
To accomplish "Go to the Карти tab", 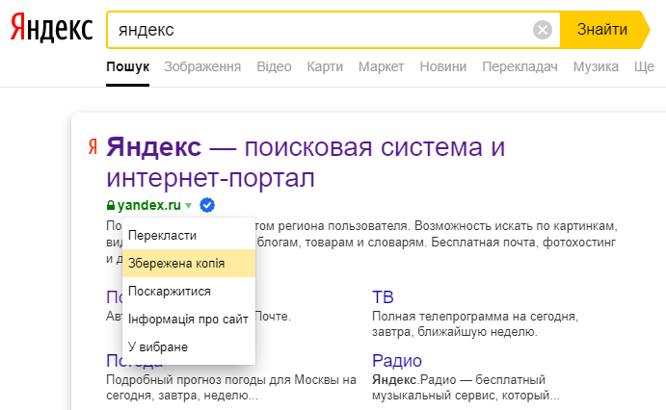I will [x=325, y=66].
